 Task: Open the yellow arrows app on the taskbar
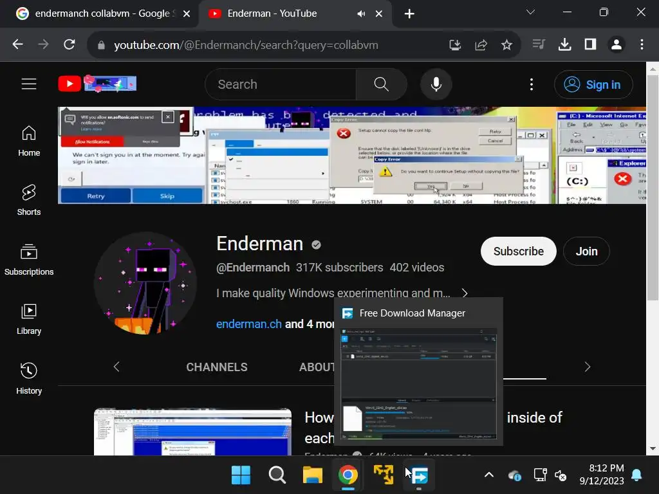pyautogui.click(x=384, y=475)
